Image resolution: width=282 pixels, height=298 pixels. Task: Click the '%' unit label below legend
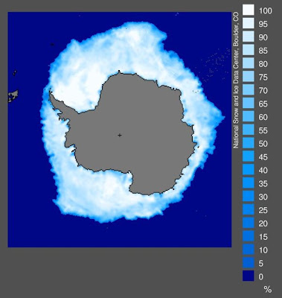coord(268,289)
